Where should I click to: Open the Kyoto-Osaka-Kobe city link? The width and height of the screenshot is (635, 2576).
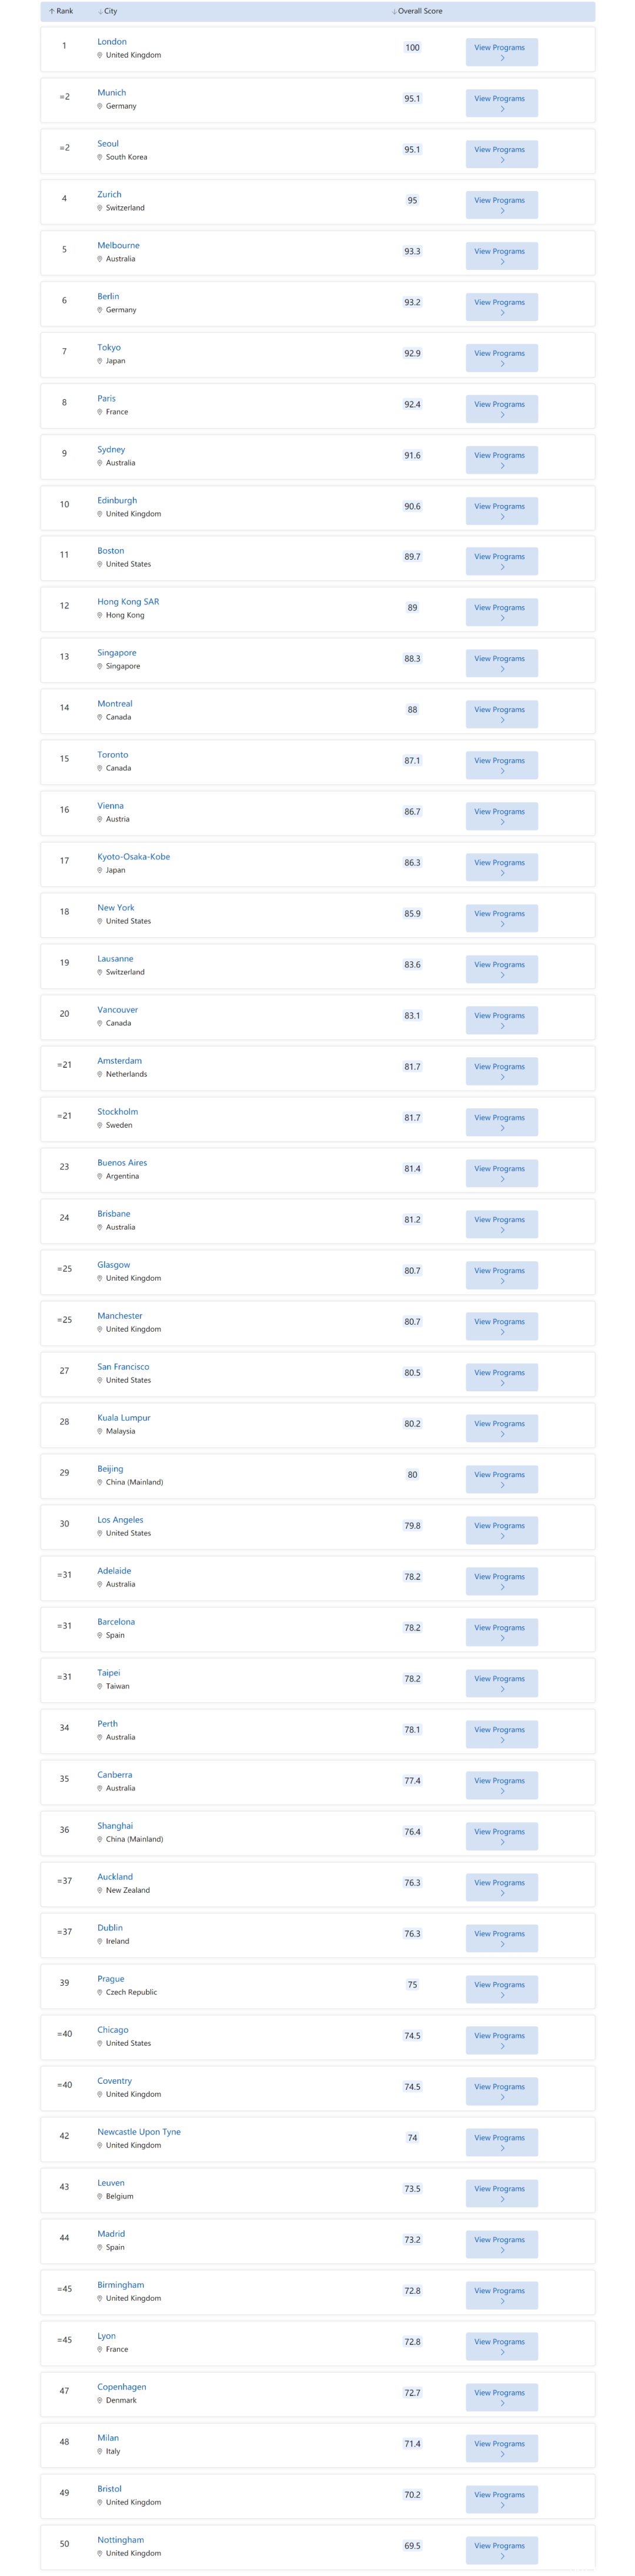point(133,857)
